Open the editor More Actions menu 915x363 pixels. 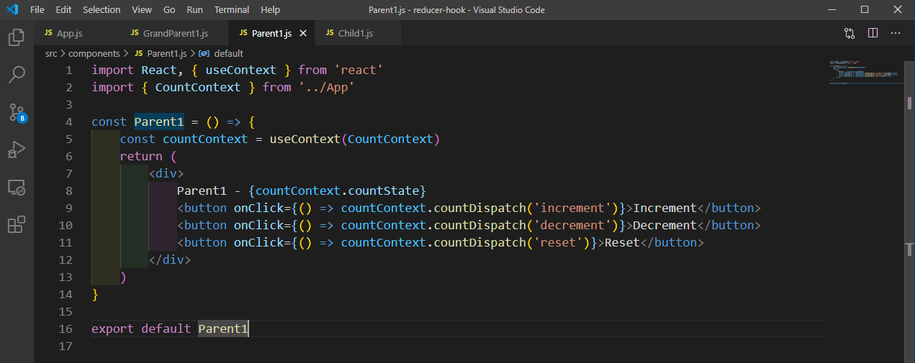pyautogui.click(x=896, y=33)
